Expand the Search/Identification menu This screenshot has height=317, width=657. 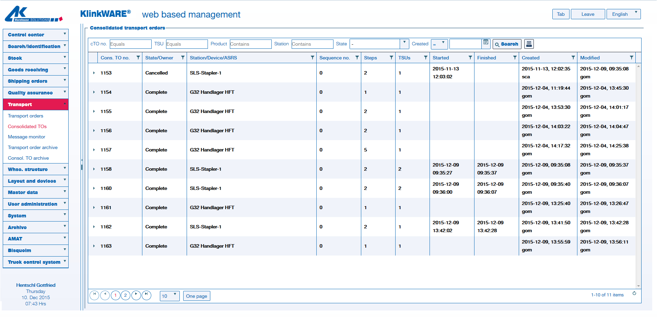(x=36, y=46)
